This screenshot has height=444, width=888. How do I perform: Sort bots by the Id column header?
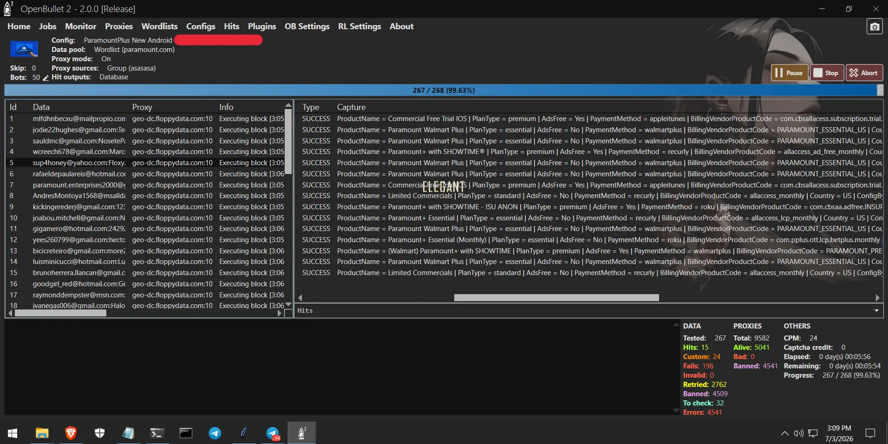pos(13,107)
